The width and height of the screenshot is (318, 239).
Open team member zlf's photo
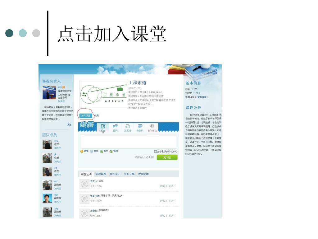47,171
